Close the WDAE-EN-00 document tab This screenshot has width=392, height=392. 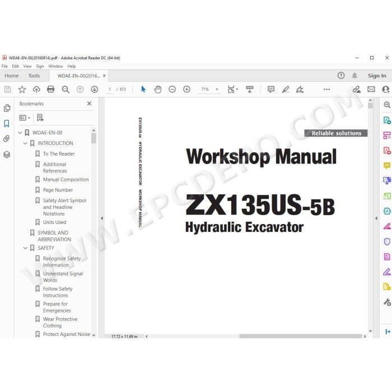coord(104,76)
